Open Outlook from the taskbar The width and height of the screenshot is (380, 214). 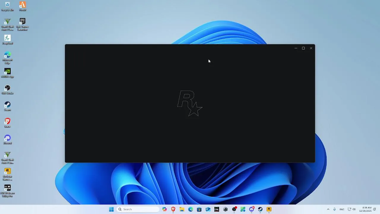coord(208,209)
